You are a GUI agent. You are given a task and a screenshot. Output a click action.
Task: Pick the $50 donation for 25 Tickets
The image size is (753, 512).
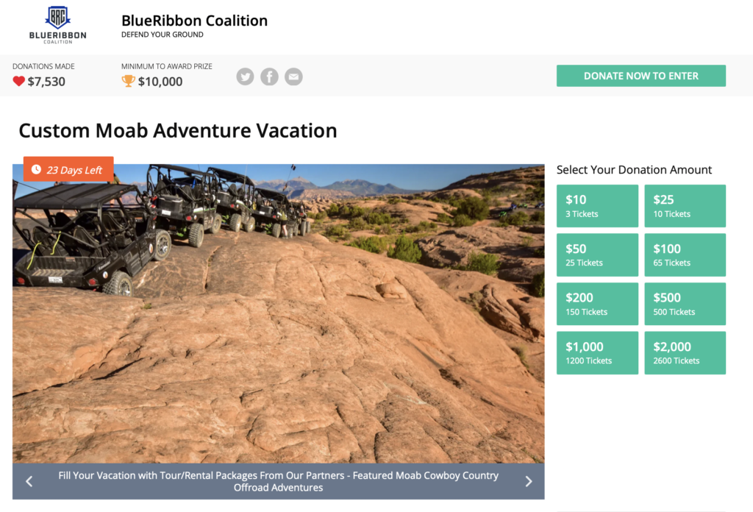point(597,255)
